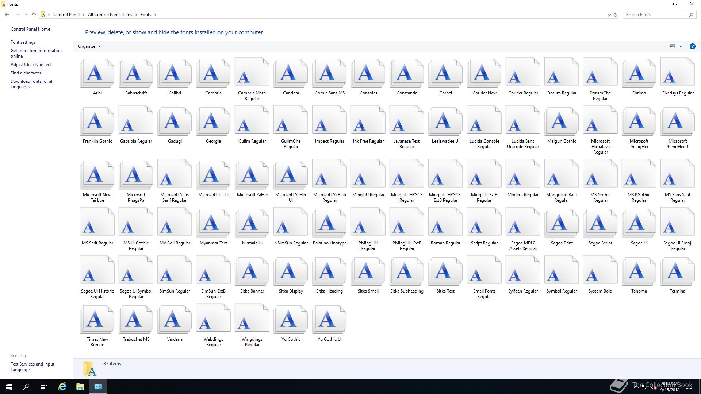The height and width of the screenshot is (394, 701).
Task: Select the Arial font icon
Action: click(x=97, y=73)
